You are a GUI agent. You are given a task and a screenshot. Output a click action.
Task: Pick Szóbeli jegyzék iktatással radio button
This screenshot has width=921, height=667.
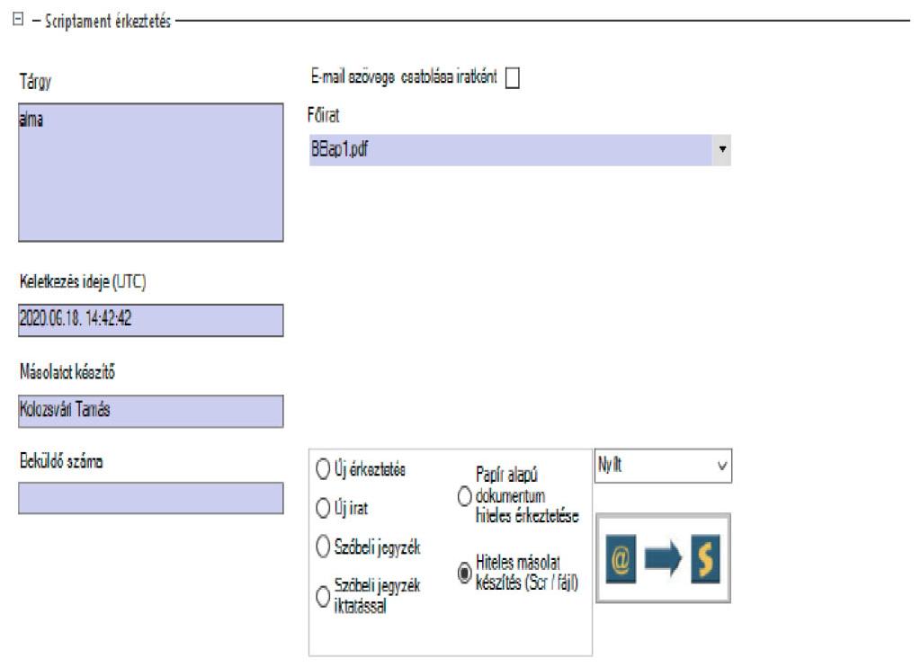321,593
